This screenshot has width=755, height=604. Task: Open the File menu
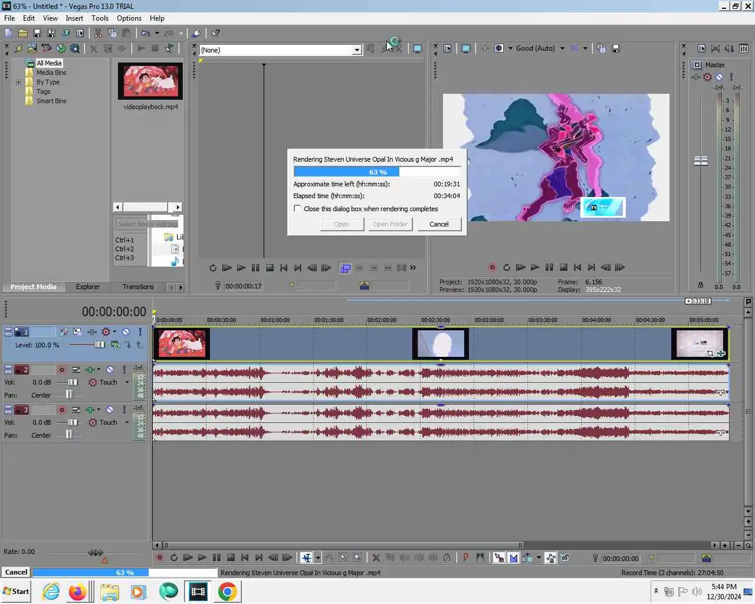pos(9,18)
